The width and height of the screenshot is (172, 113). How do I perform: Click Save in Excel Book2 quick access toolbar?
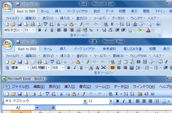point(18,4)
